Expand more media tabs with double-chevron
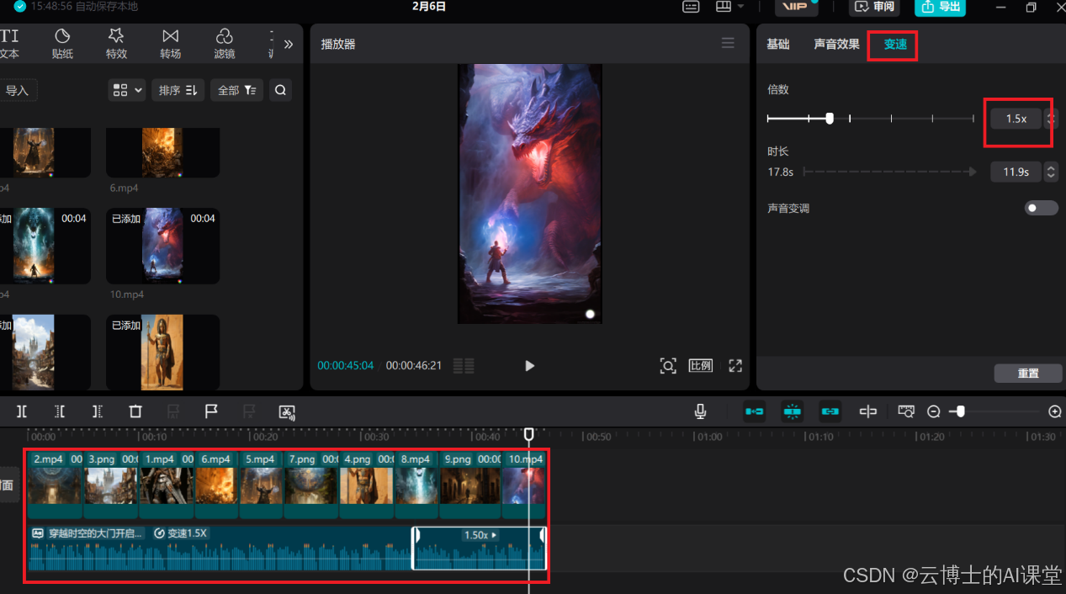Screen dimensions: 1066x594 click(289, 44)
